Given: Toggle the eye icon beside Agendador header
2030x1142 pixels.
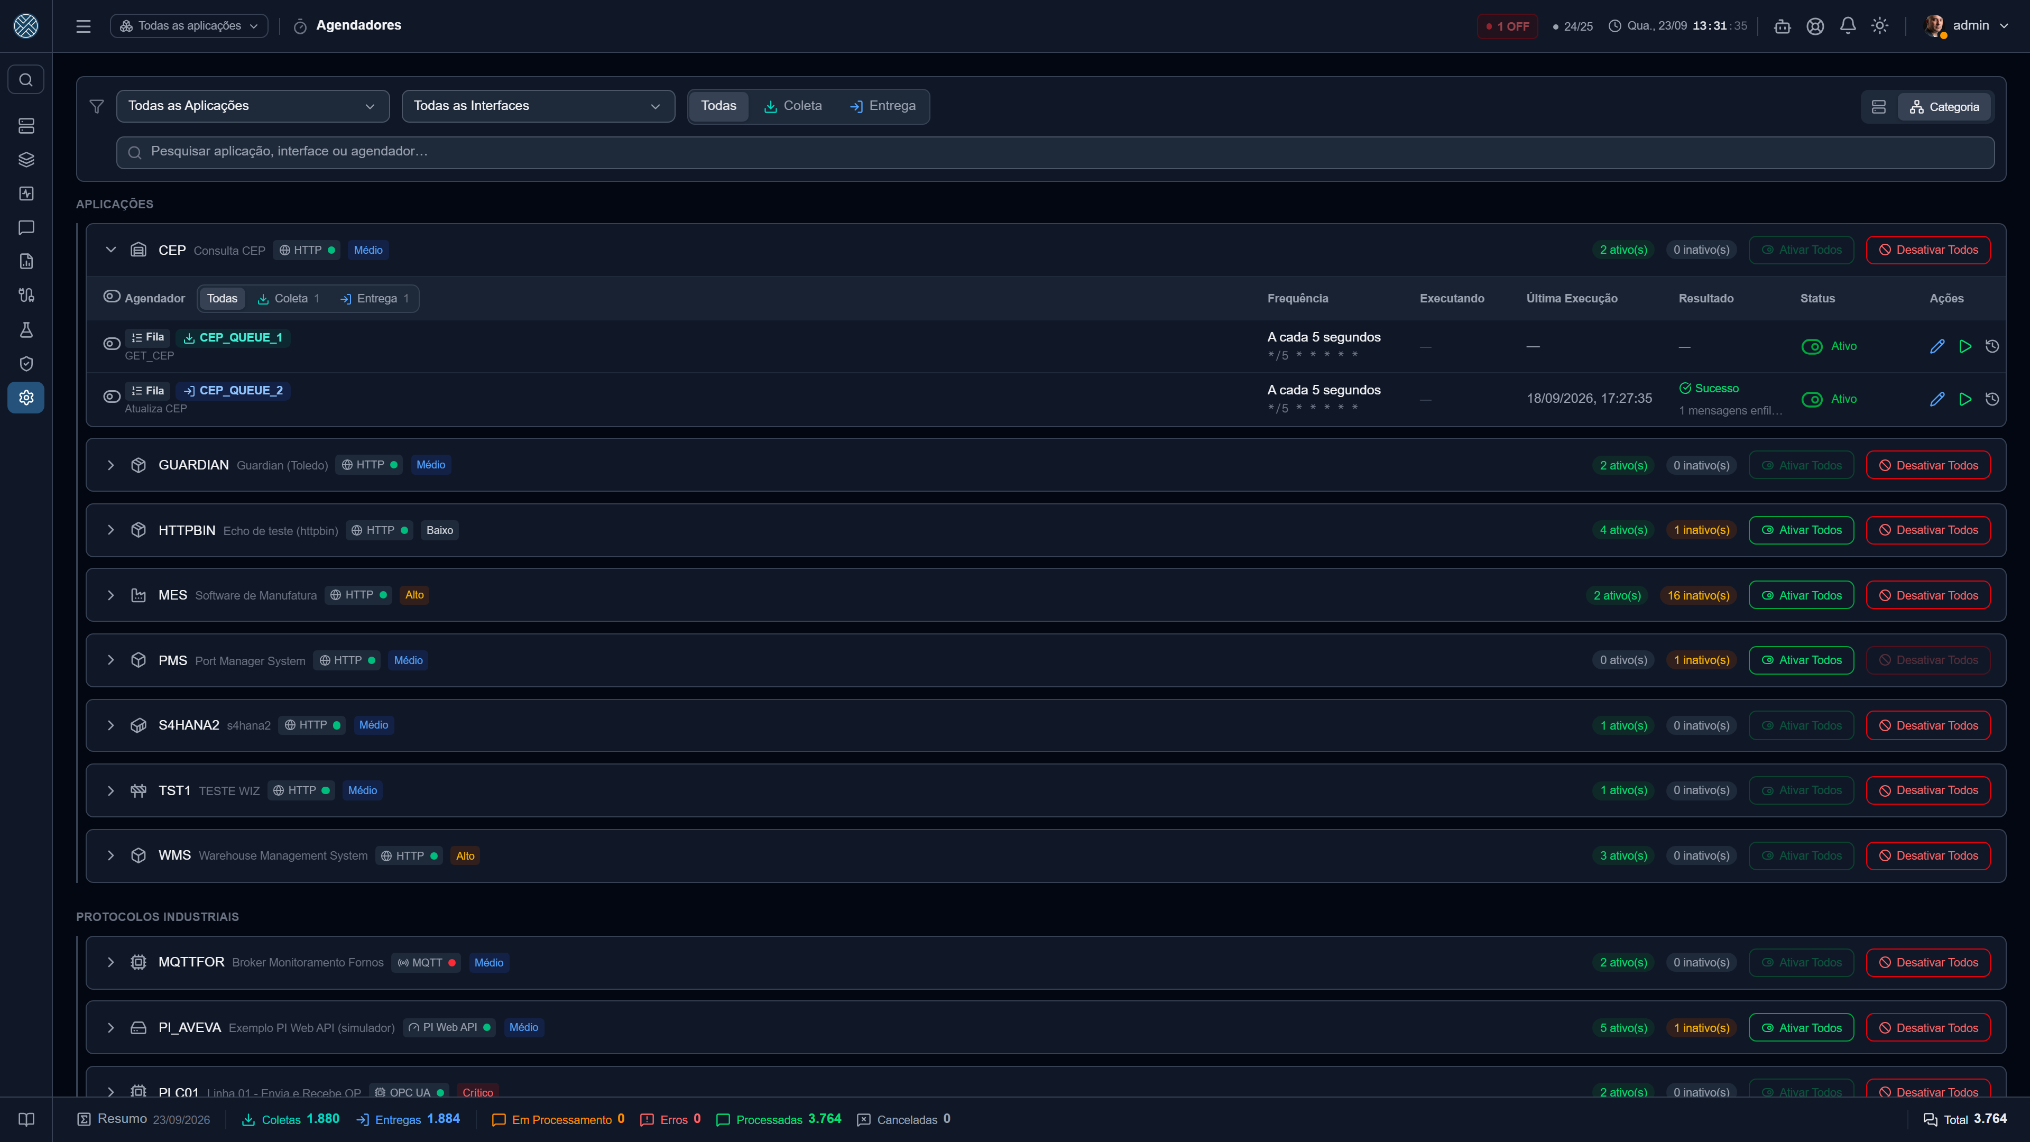Looking at the screenshot, I should click(x=112, y=296).
